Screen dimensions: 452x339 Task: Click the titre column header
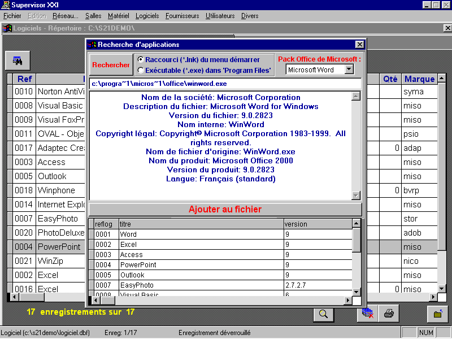pos(201,224)
